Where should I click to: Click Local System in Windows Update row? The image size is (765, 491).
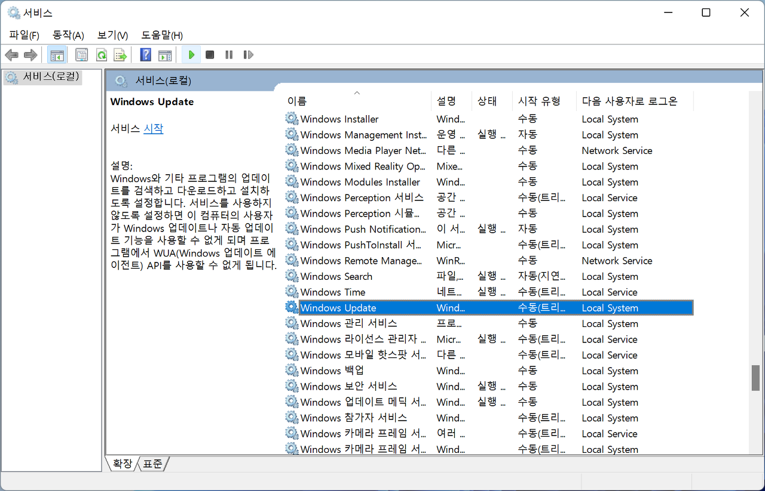pyautogui.click(x=610, y=308)
